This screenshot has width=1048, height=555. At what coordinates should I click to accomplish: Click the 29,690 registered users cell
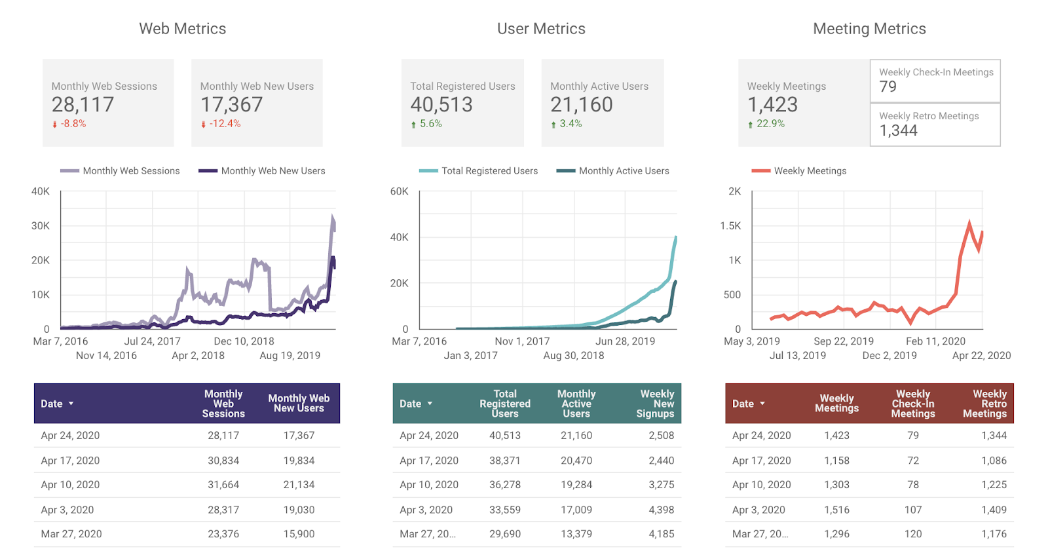point(505,534)
